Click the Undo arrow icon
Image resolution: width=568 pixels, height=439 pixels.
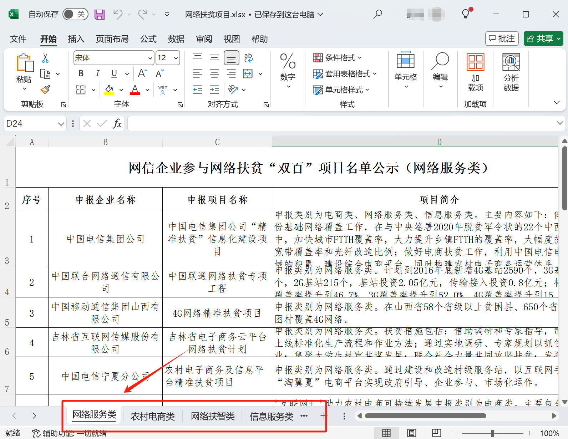(118, 14)
